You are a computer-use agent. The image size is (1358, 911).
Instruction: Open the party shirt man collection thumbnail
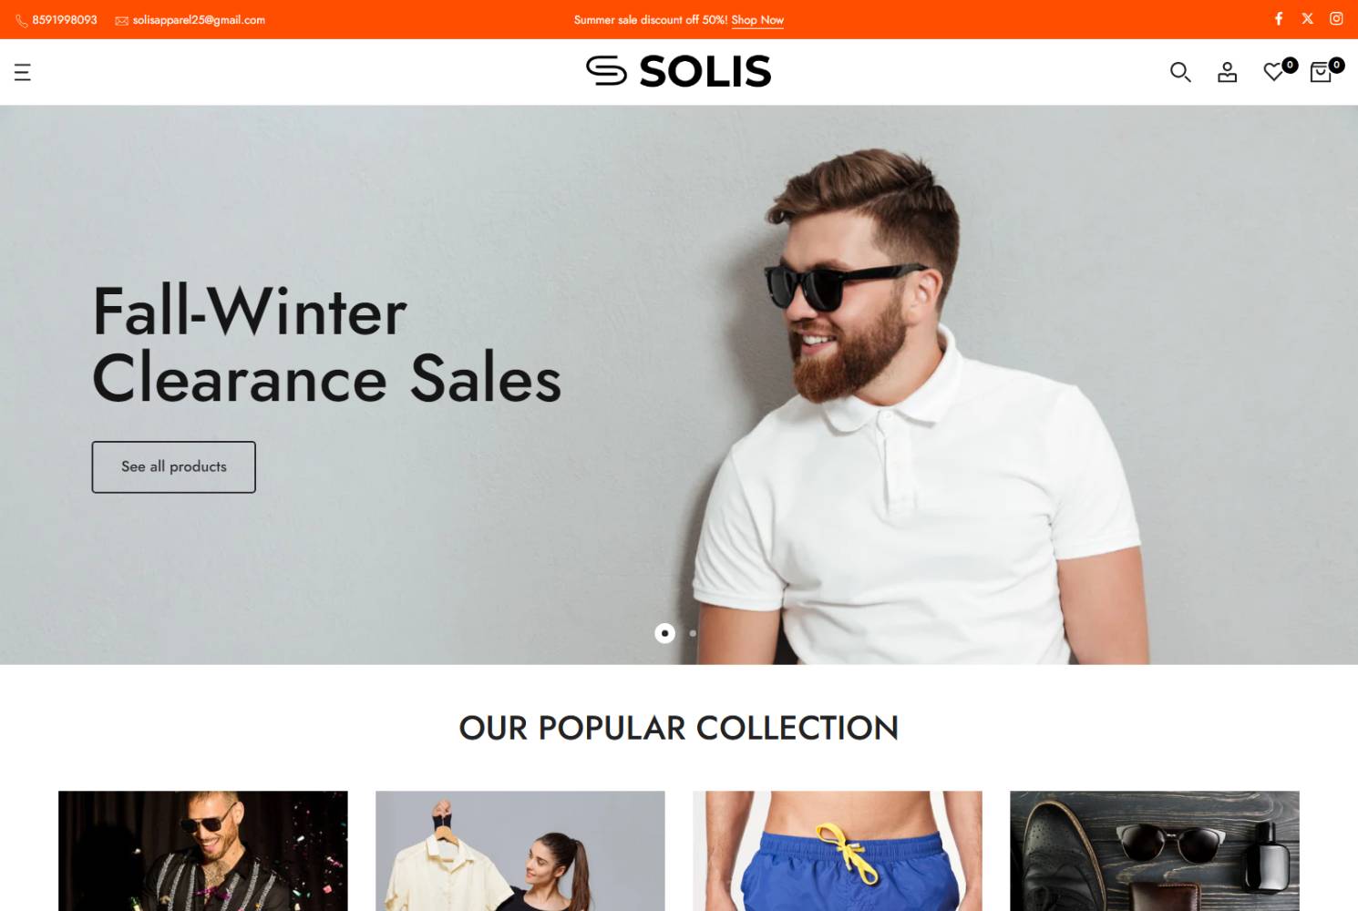pos(203,851)
